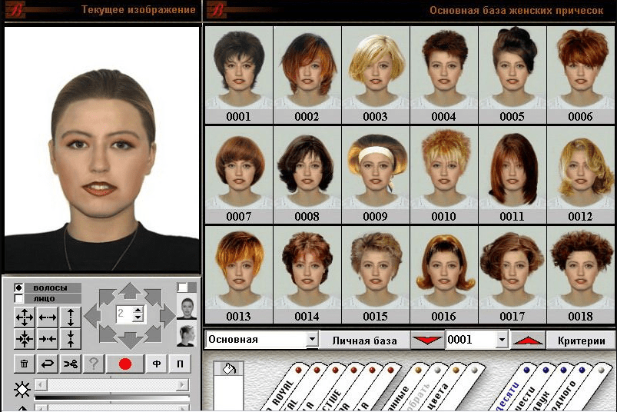Open the 'Критерии' button
The width and height of the screenshot is (617, 412).
(581, 341)
